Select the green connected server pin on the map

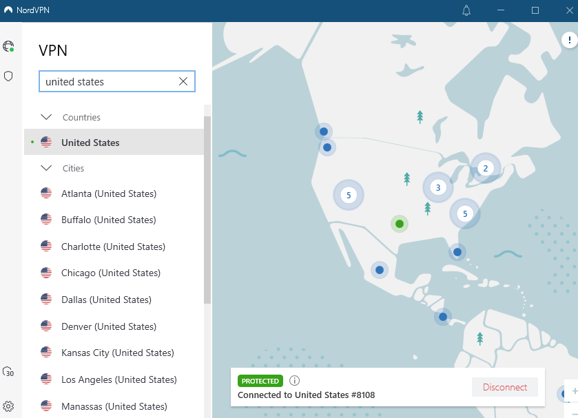399,224
